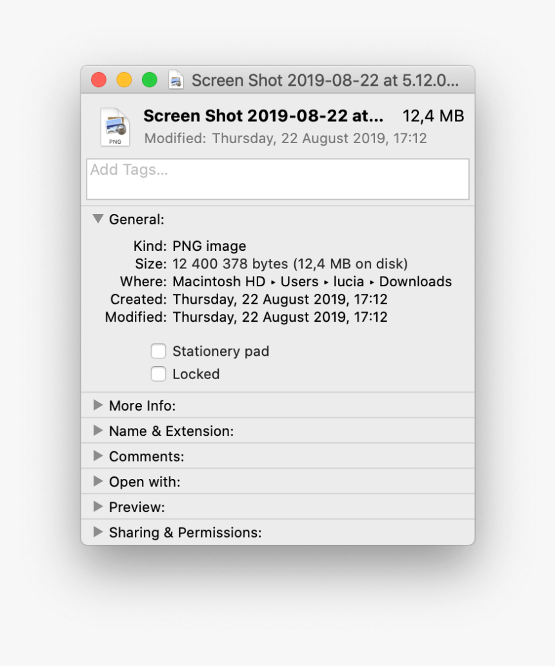Expand the Open with section

tap(98, 481)
